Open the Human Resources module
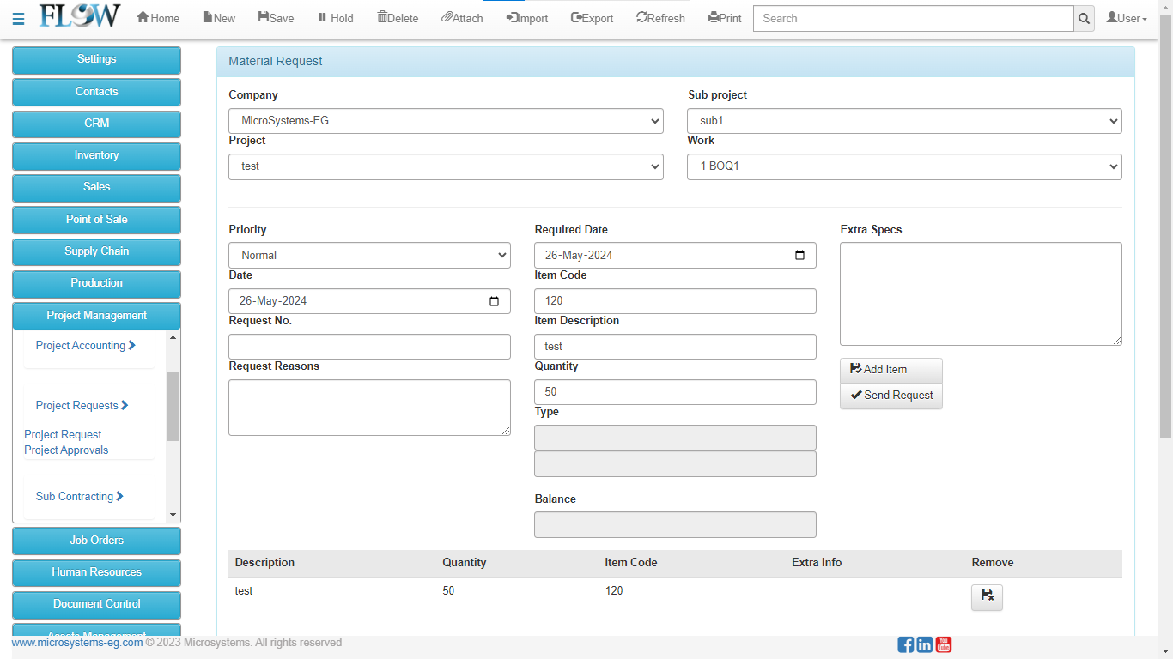This screenshot has height=659, width=1173. 96,572
